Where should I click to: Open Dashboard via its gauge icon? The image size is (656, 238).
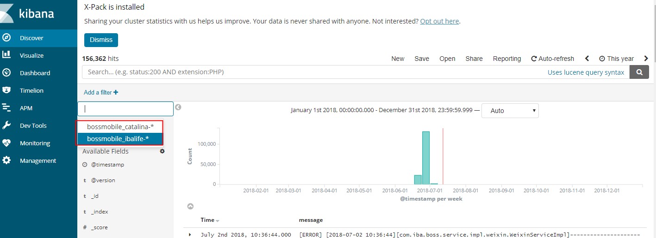(x=6, y=72)
